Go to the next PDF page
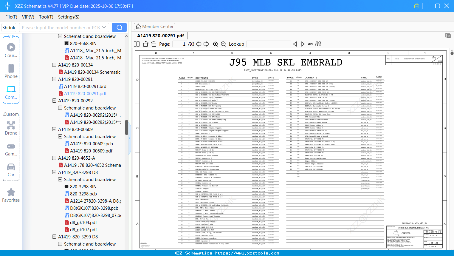 coord(206,44)
